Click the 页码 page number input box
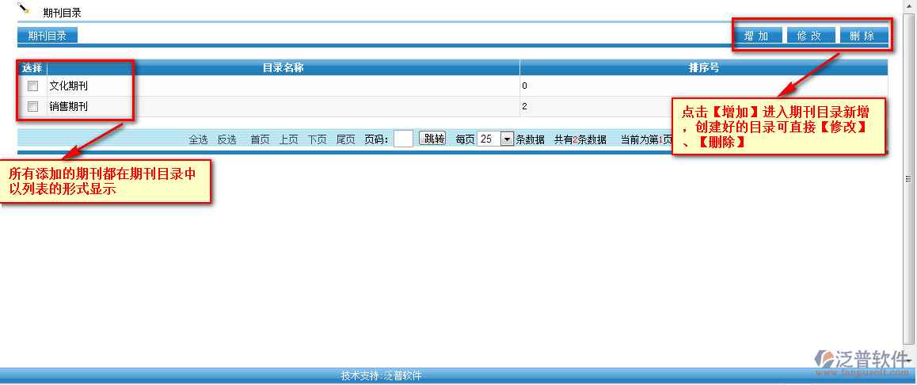This screenshot has width=917, height=385. [x=403, y=139]
